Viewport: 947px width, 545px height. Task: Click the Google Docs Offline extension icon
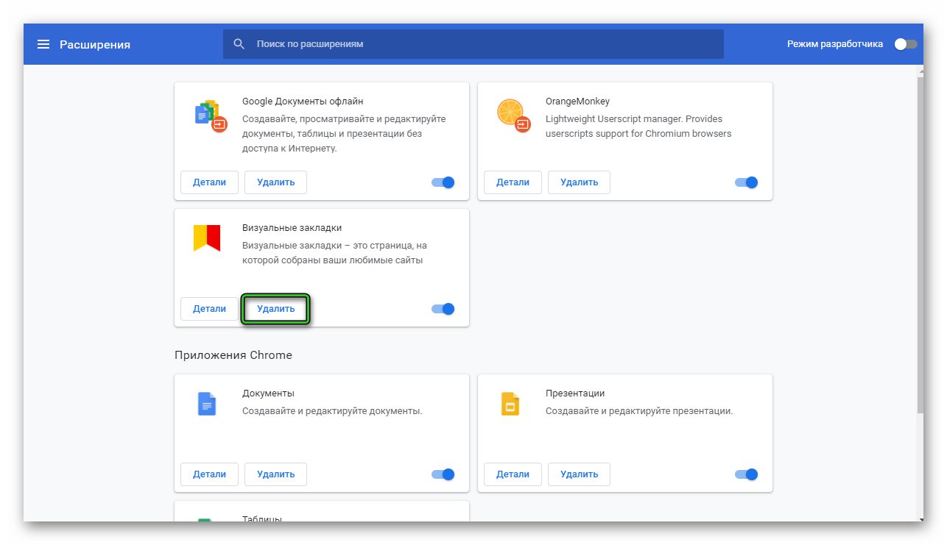[211, 115]
